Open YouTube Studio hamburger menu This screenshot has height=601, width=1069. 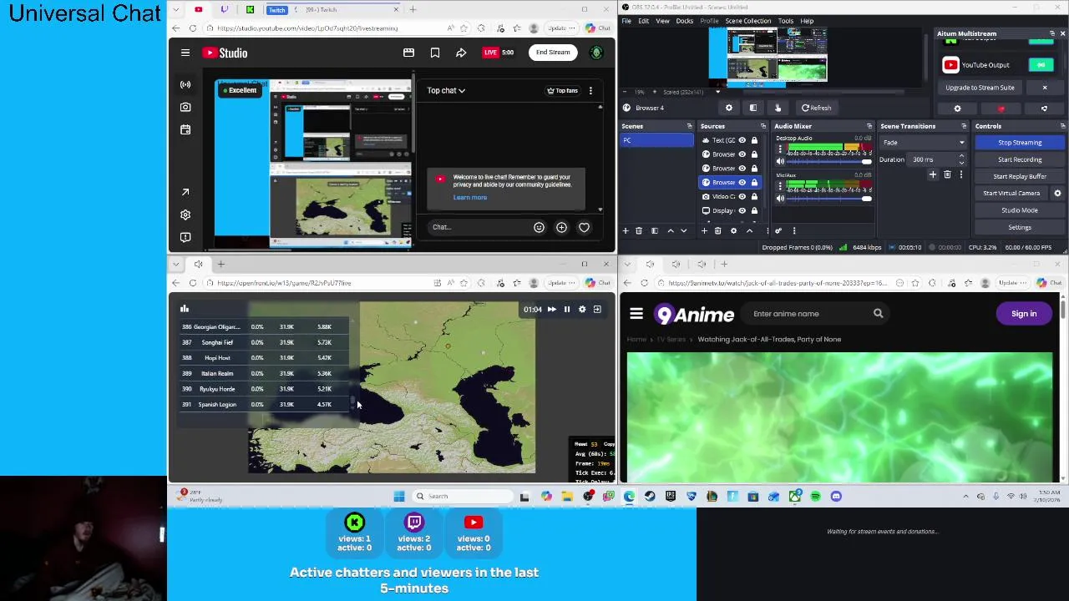tap(185, 53)
